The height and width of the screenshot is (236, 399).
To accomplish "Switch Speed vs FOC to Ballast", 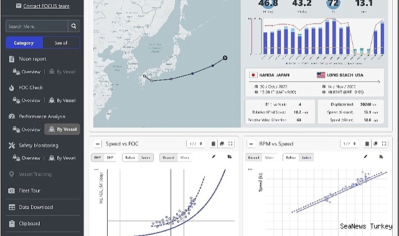I will [130, 158].
